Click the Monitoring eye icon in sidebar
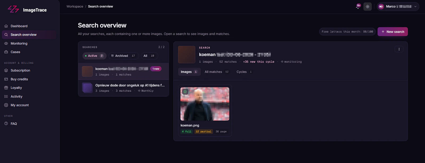This screenshot has height=163, width=425. (x=6, y=43)
